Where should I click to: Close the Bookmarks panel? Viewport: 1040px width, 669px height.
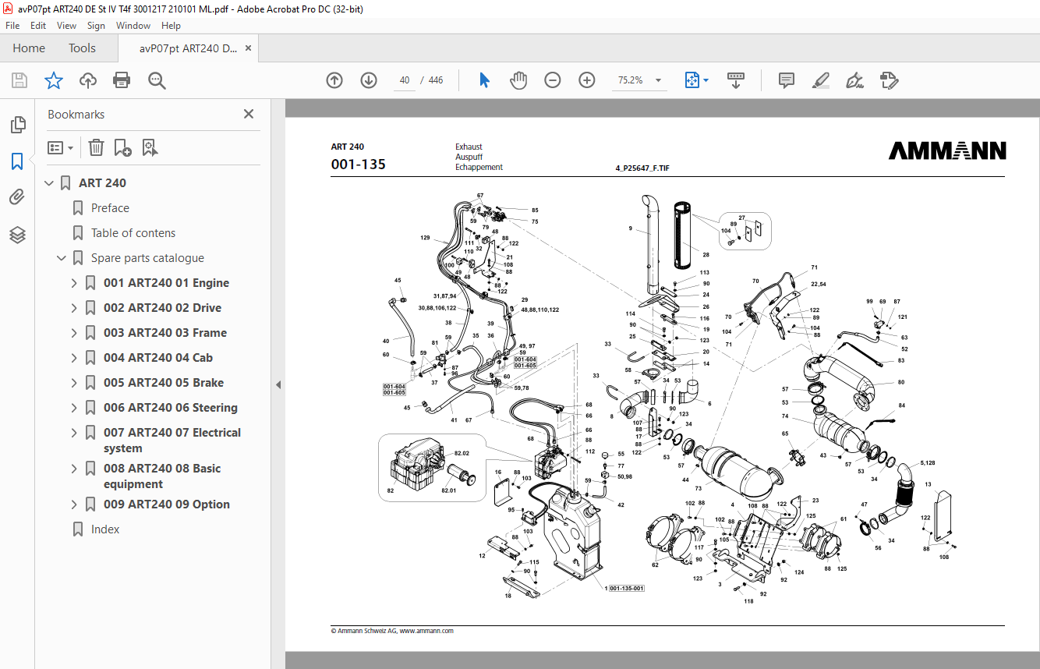click(249, 114)
